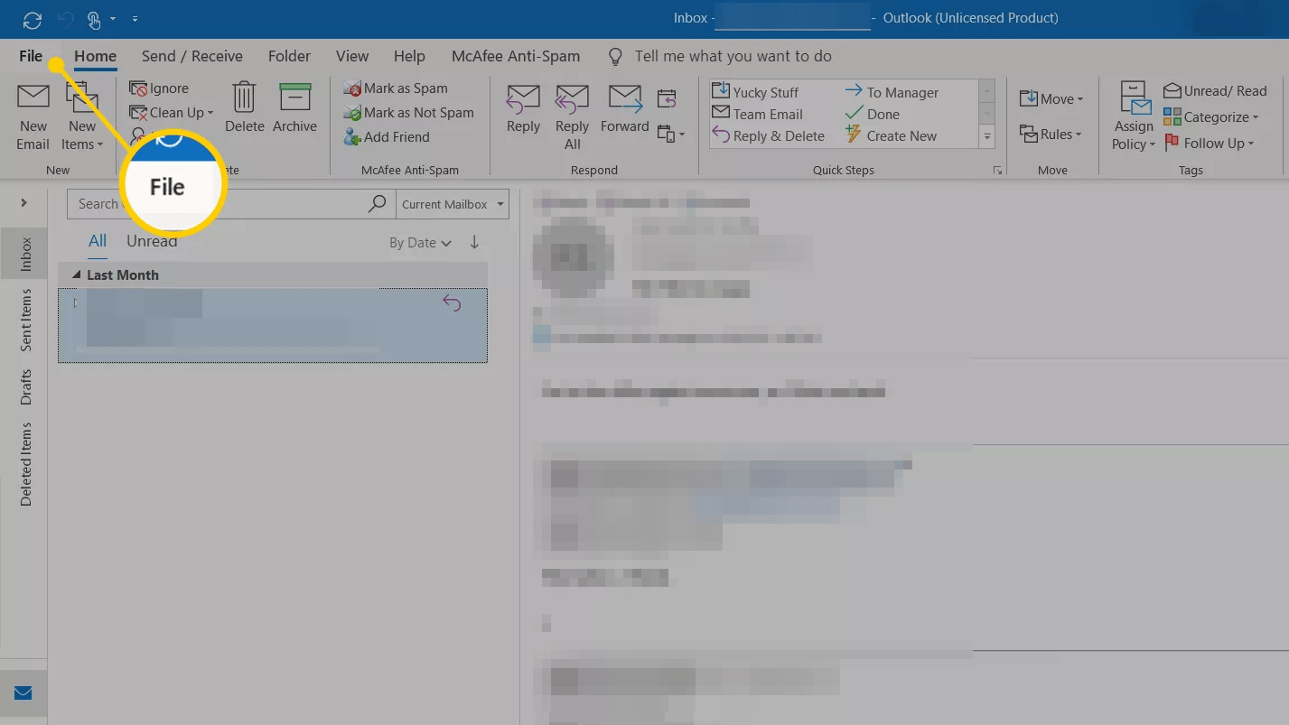Toggle Unread/ Read status
The image size is (1289, 725).
pos(1215,91)
